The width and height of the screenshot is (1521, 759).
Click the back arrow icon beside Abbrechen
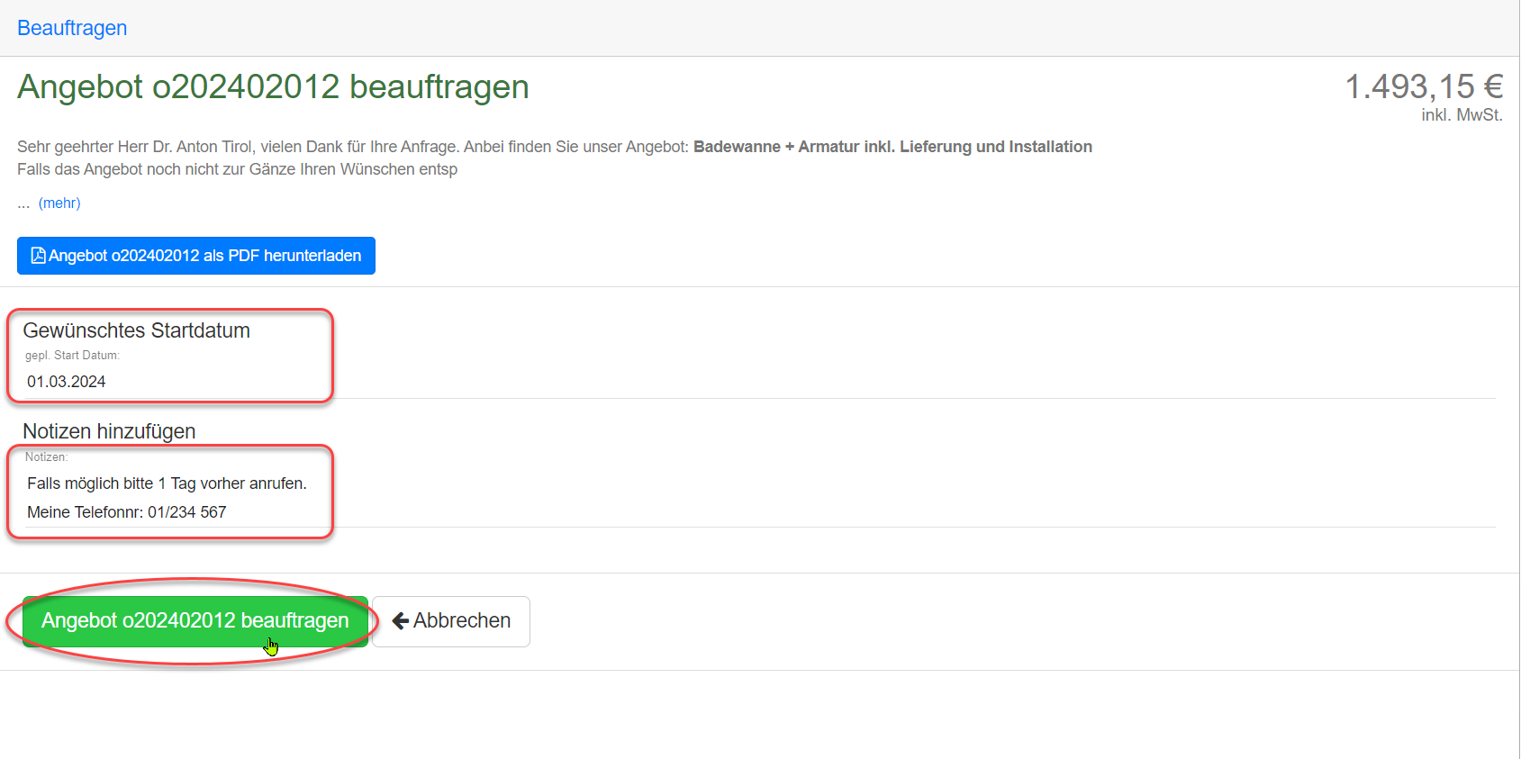click(x=401, y=621)
